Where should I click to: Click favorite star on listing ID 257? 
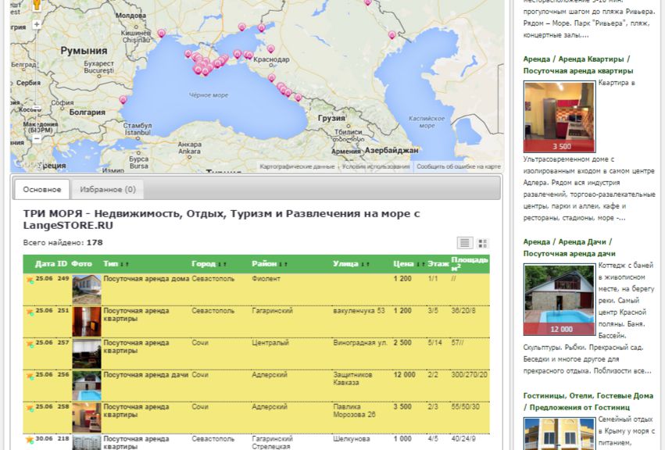30,344
